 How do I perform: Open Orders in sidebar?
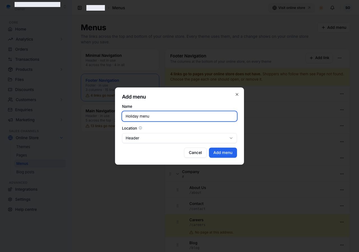tap(36, 49)
